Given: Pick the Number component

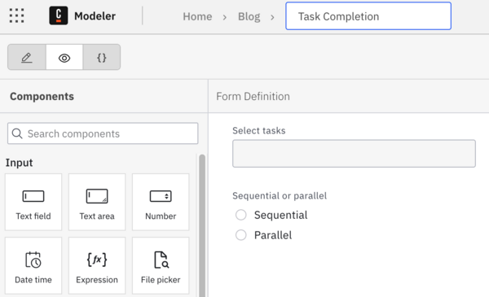Looking at the screenshot, I should [161, 202].
